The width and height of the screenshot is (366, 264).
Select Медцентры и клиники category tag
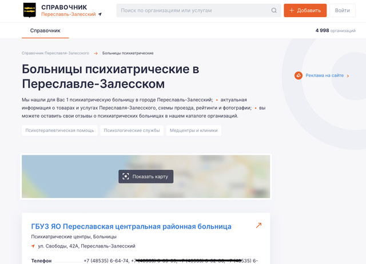click(194, 130)
